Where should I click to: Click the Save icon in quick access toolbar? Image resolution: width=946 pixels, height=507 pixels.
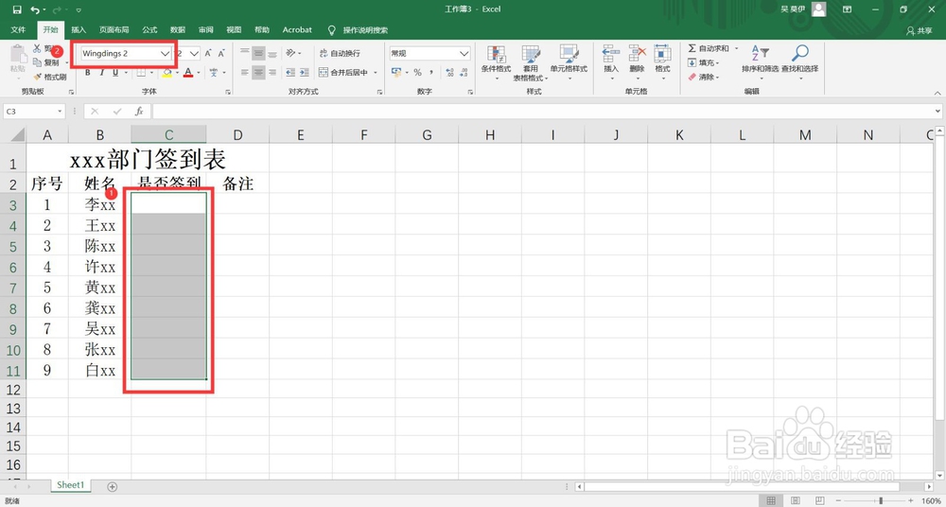point(16,9)
